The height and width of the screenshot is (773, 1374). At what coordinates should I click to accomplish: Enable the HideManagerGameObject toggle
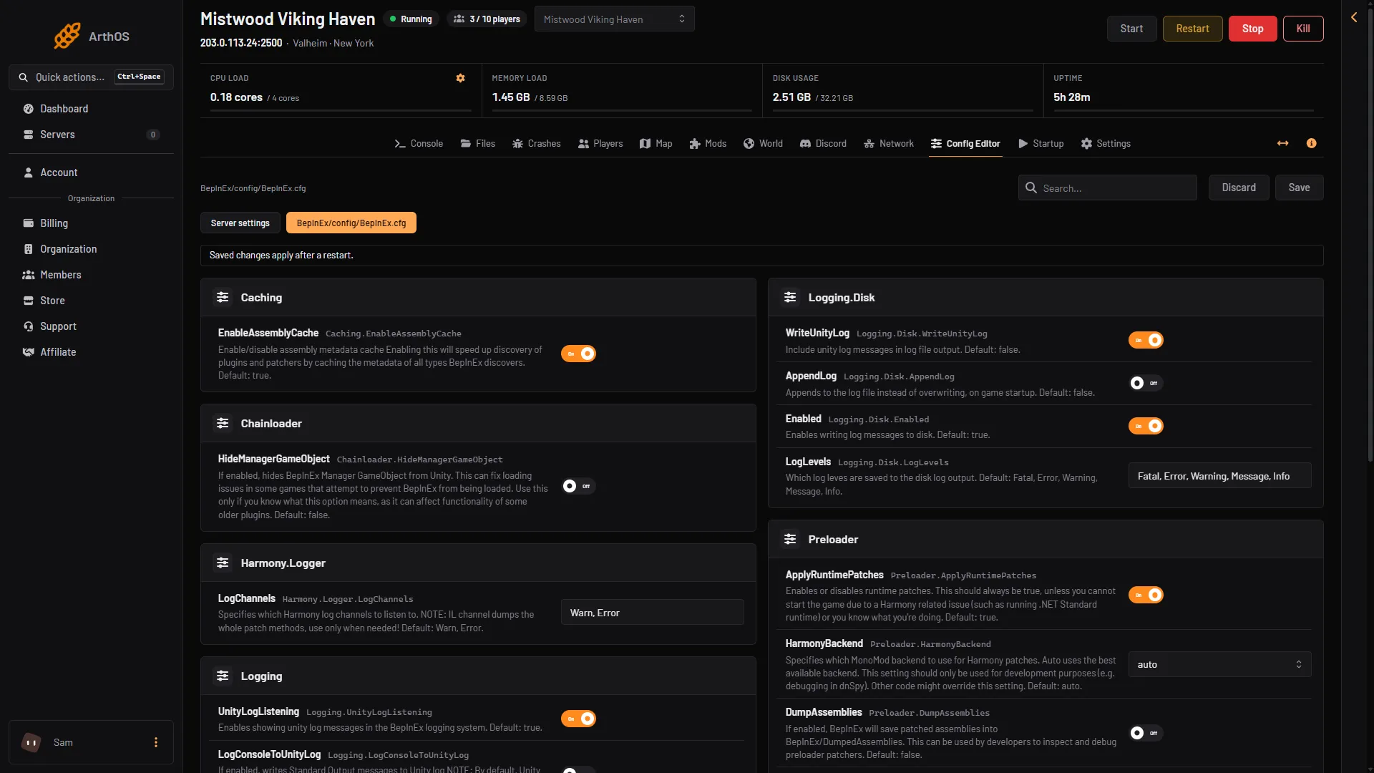tap(578, 486)
